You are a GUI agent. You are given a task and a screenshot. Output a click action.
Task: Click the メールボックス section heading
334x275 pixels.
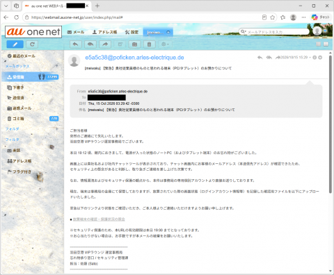(x=17, y=66)
